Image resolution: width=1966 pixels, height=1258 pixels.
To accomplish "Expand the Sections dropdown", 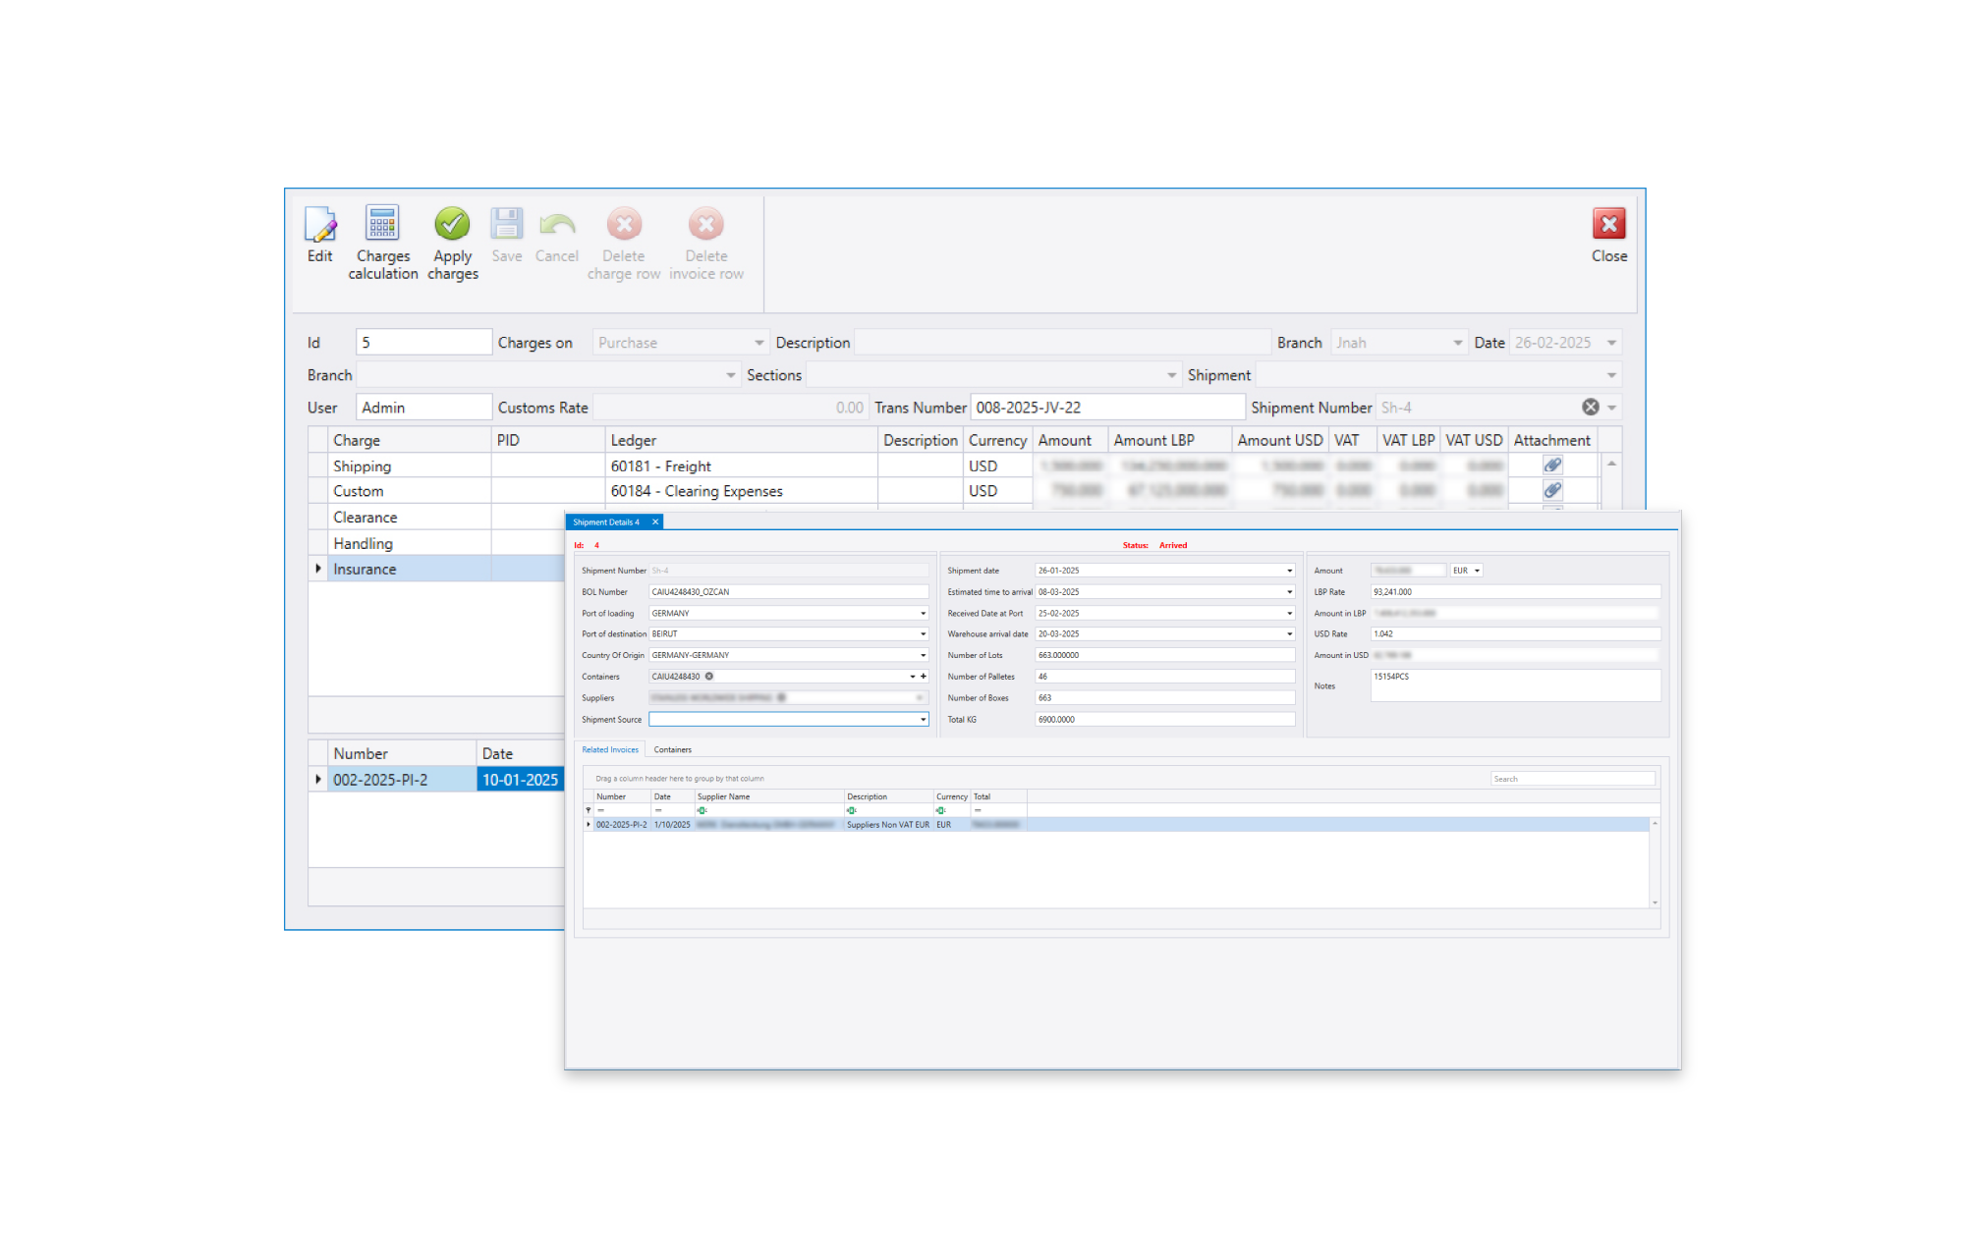I will [1171, 375].
